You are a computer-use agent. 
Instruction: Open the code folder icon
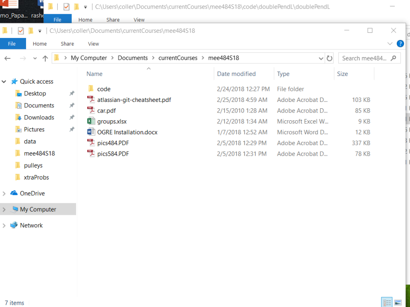[x=91, y=89]
